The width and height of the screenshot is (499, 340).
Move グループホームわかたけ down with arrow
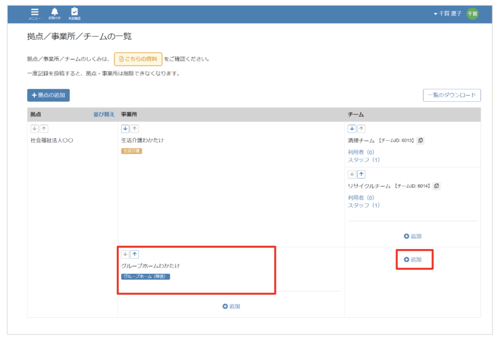coord(125,254)
